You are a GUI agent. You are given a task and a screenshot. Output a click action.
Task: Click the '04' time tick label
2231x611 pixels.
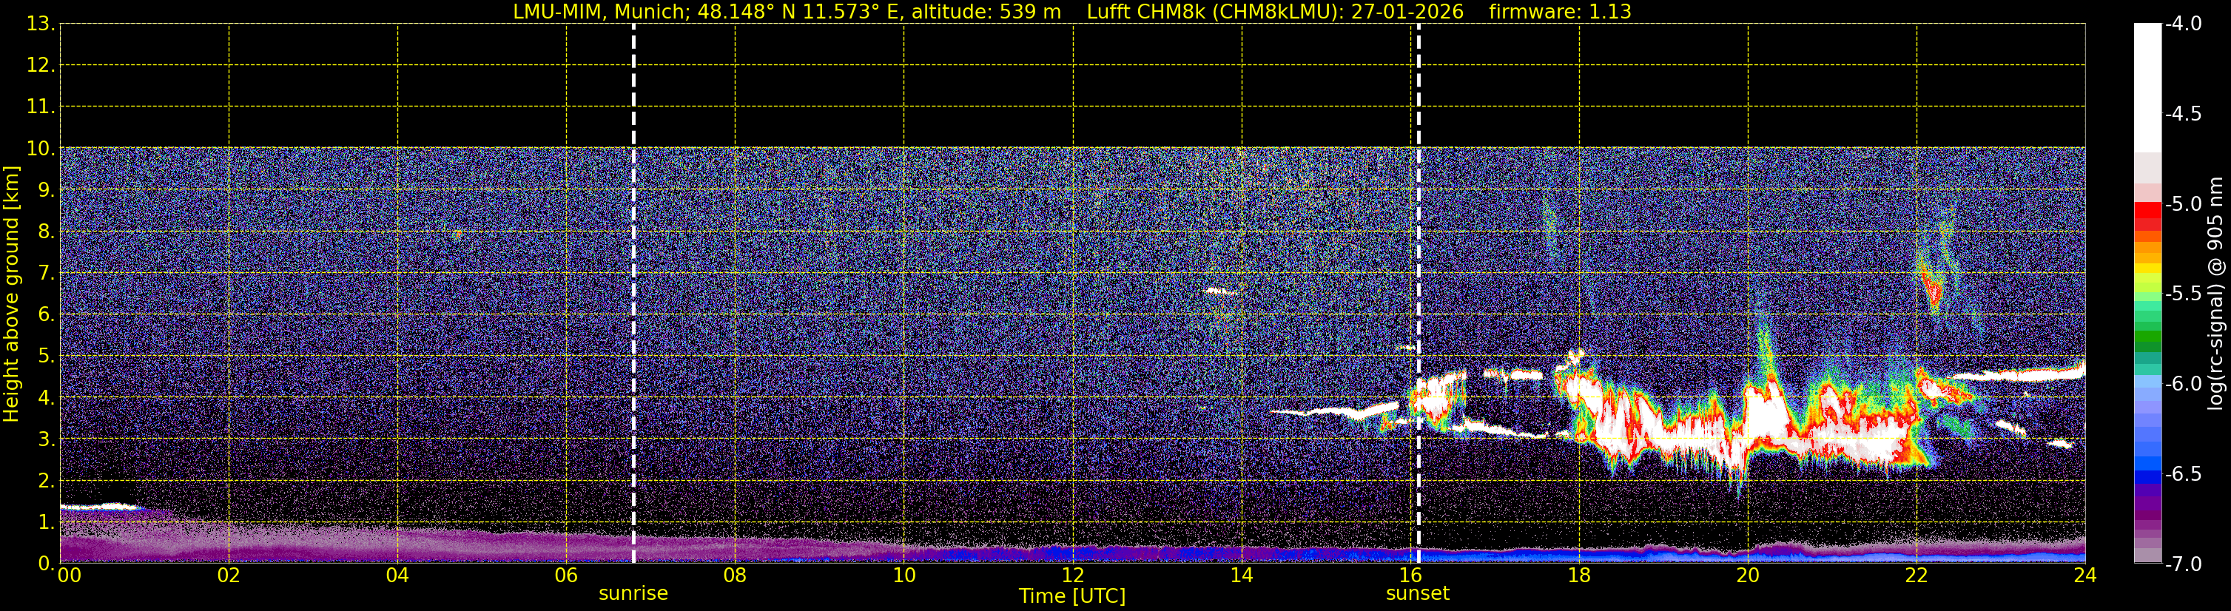[x=397, y=575]
